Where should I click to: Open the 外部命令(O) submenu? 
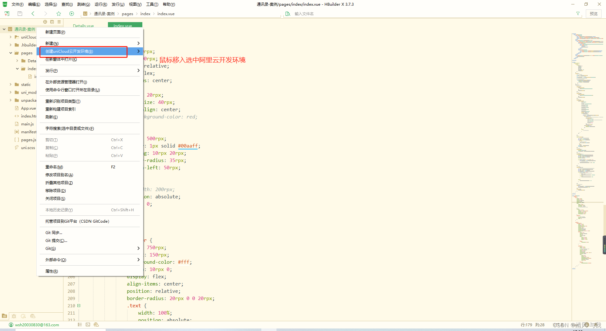[x=90, y=260]
